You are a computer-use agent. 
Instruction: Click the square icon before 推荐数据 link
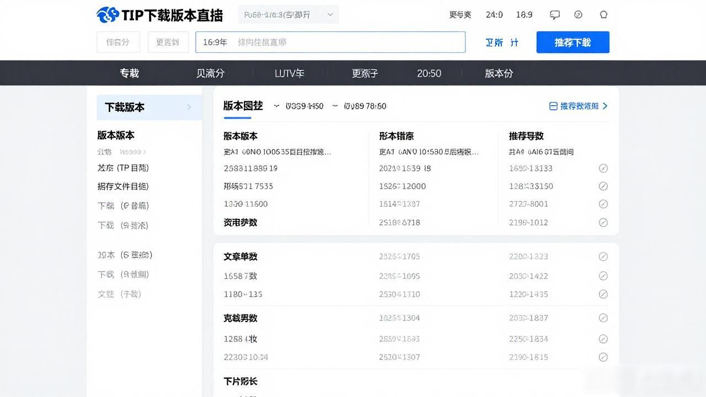(x=553, y=106)
